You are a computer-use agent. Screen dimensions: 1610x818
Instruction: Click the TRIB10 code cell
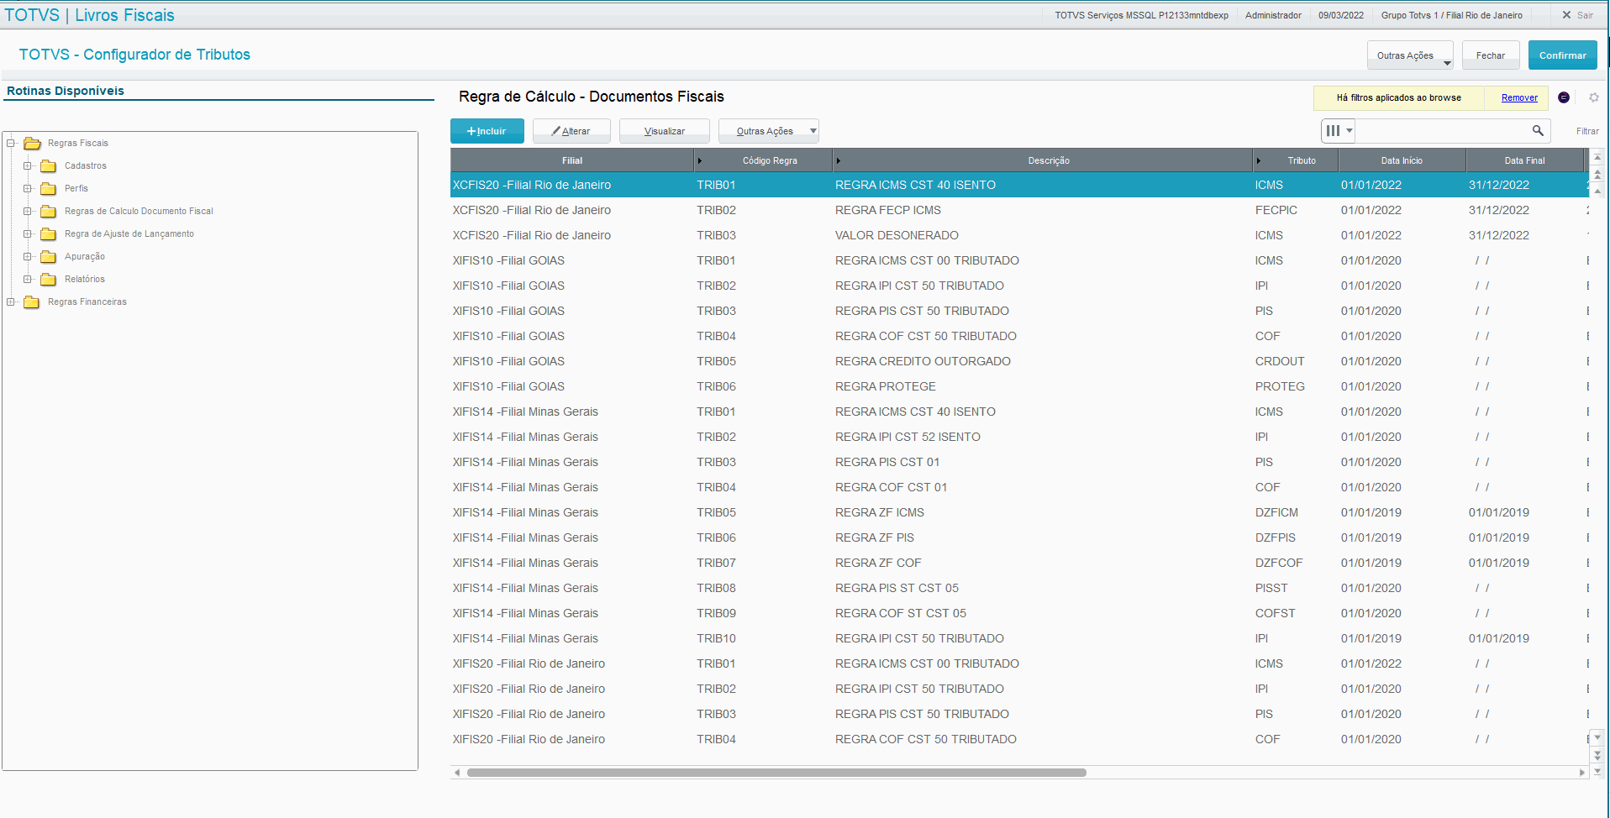coord(716,638)
